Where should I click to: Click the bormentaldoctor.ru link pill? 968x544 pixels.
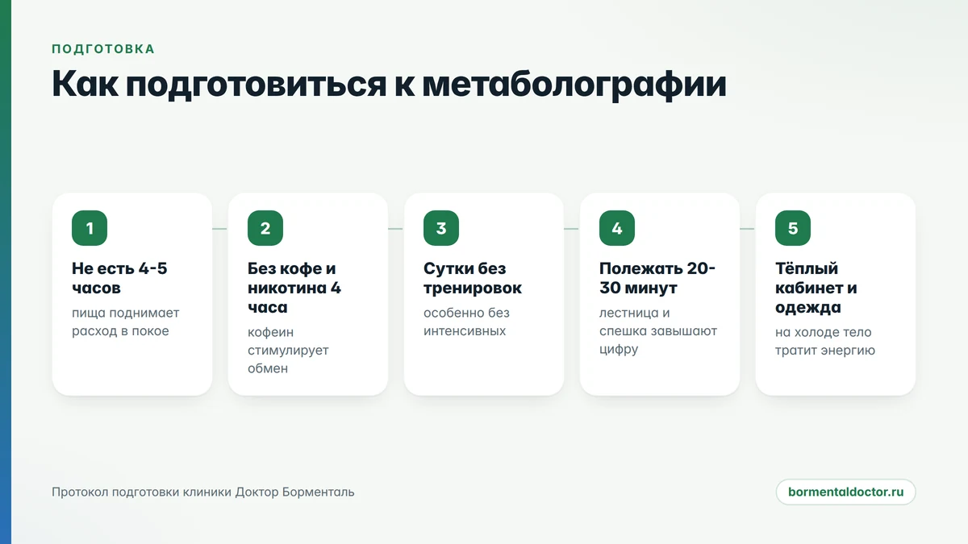846,492
